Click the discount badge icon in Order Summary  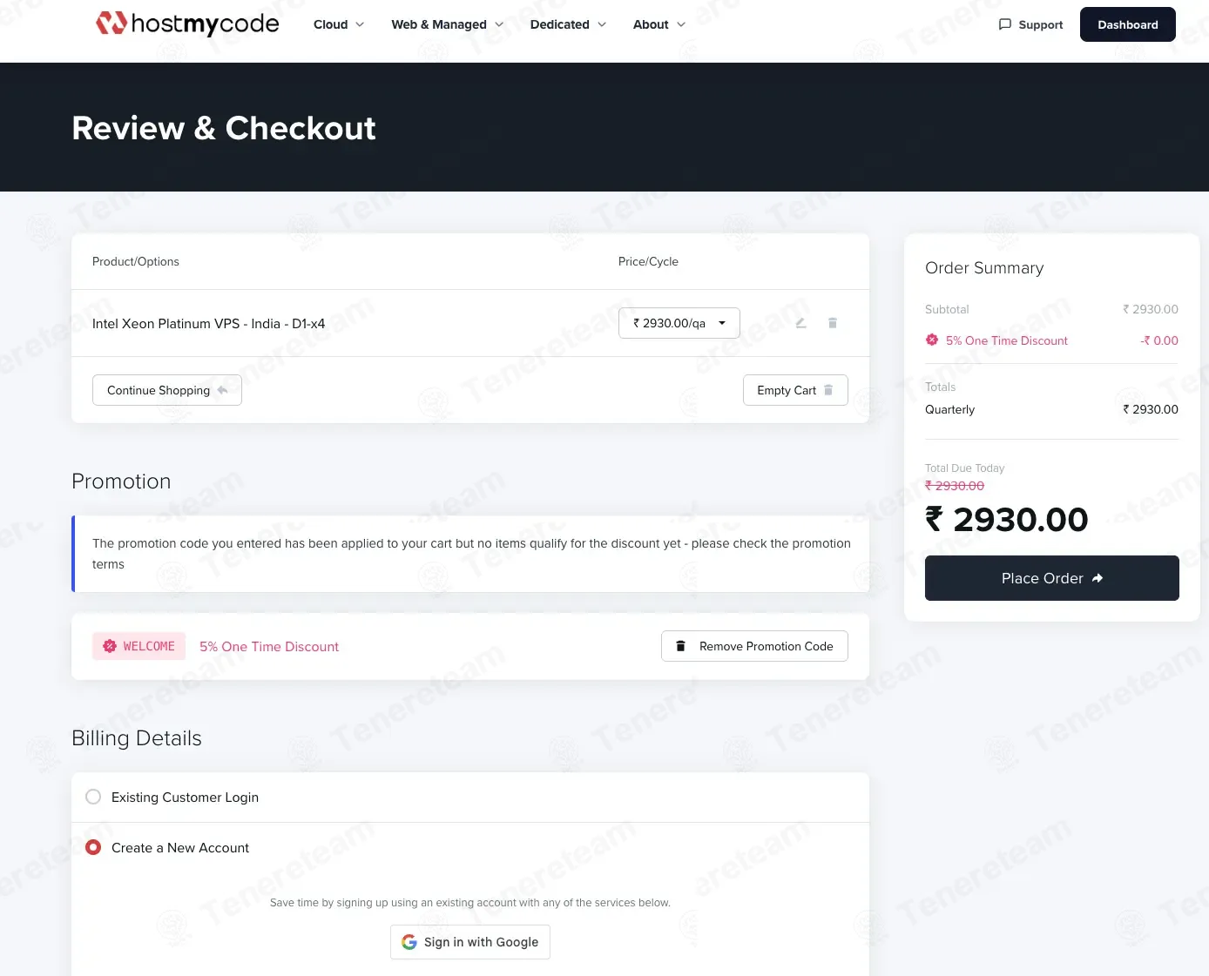point(932,340)
